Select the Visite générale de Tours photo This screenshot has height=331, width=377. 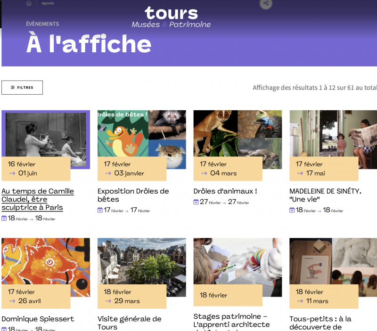point(142,261)
